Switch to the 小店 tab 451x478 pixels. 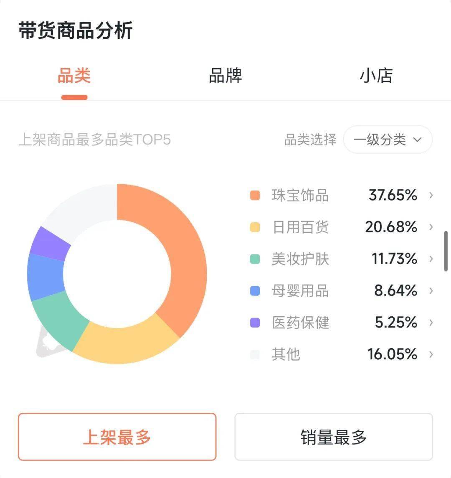point(376,76)
